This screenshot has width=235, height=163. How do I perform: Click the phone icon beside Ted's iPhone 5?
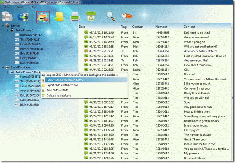point(12,30)
